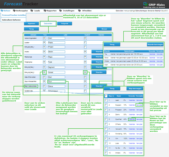Click the Duur label input field
This screenshot has width=169, height=157.
click(57, 81)
